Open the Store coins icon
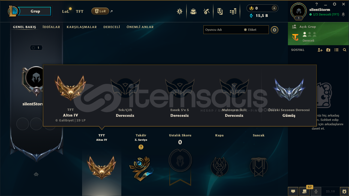The width and height of the screenshot is (349, 196). click(233, 11)
